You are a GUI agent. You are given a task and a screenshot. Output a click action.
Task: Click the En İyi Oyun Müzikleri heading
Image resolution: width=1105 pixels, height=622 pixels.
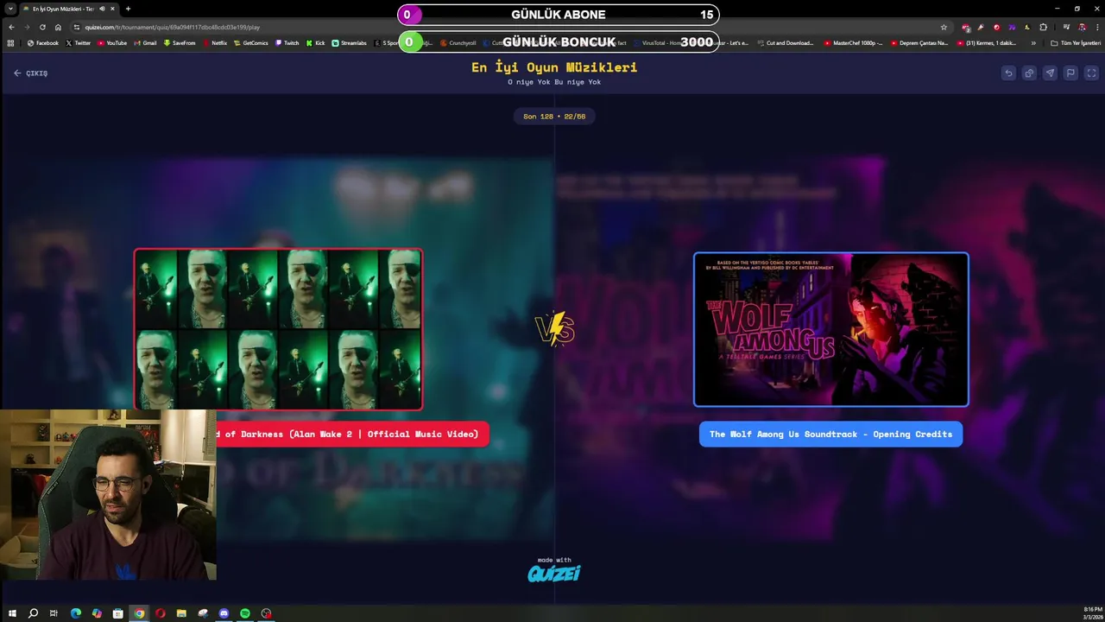[554, 67]
